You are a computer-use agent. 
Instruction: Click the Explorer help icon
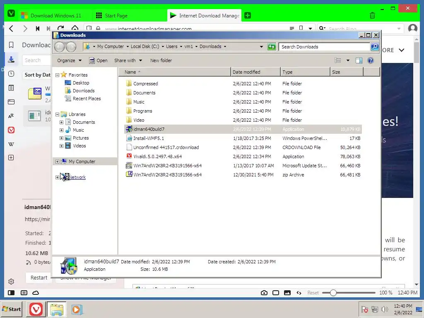(x=371, y=60)
